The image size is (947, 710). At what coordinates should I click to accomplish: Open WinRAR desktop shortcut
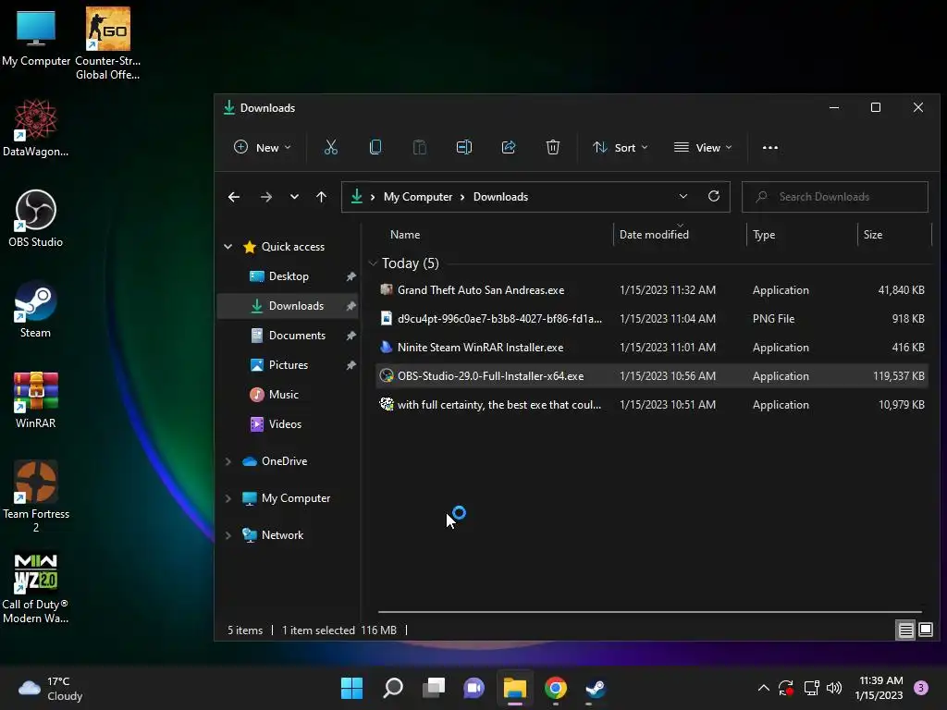coord(36,400)
